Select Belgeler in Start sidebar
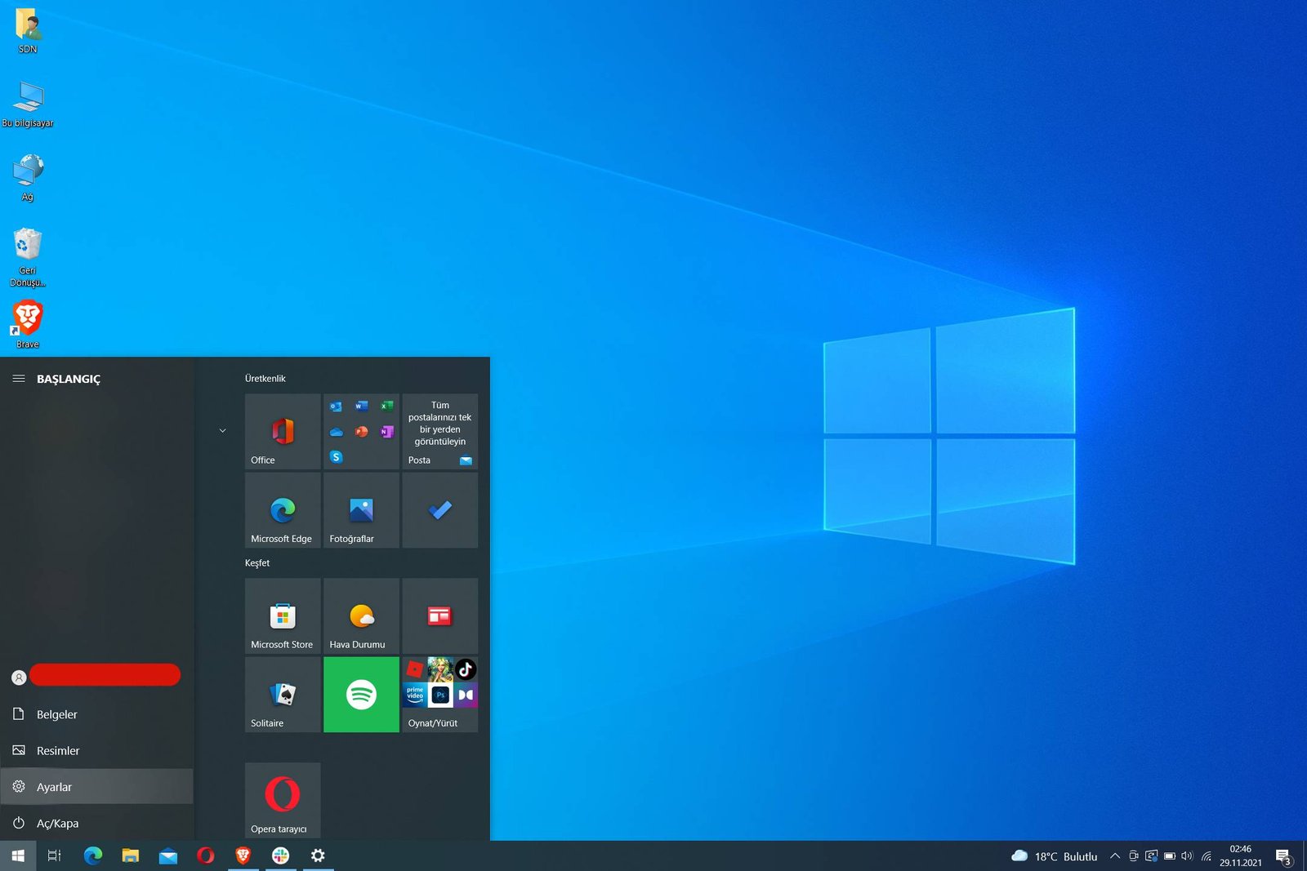This screenshot has width=1307, height=871. click(x=56, y=714)
